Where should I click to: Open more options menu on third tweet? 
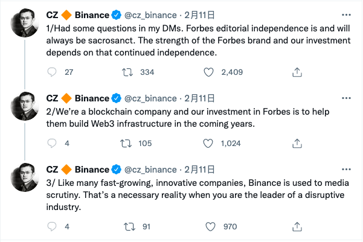346,170
